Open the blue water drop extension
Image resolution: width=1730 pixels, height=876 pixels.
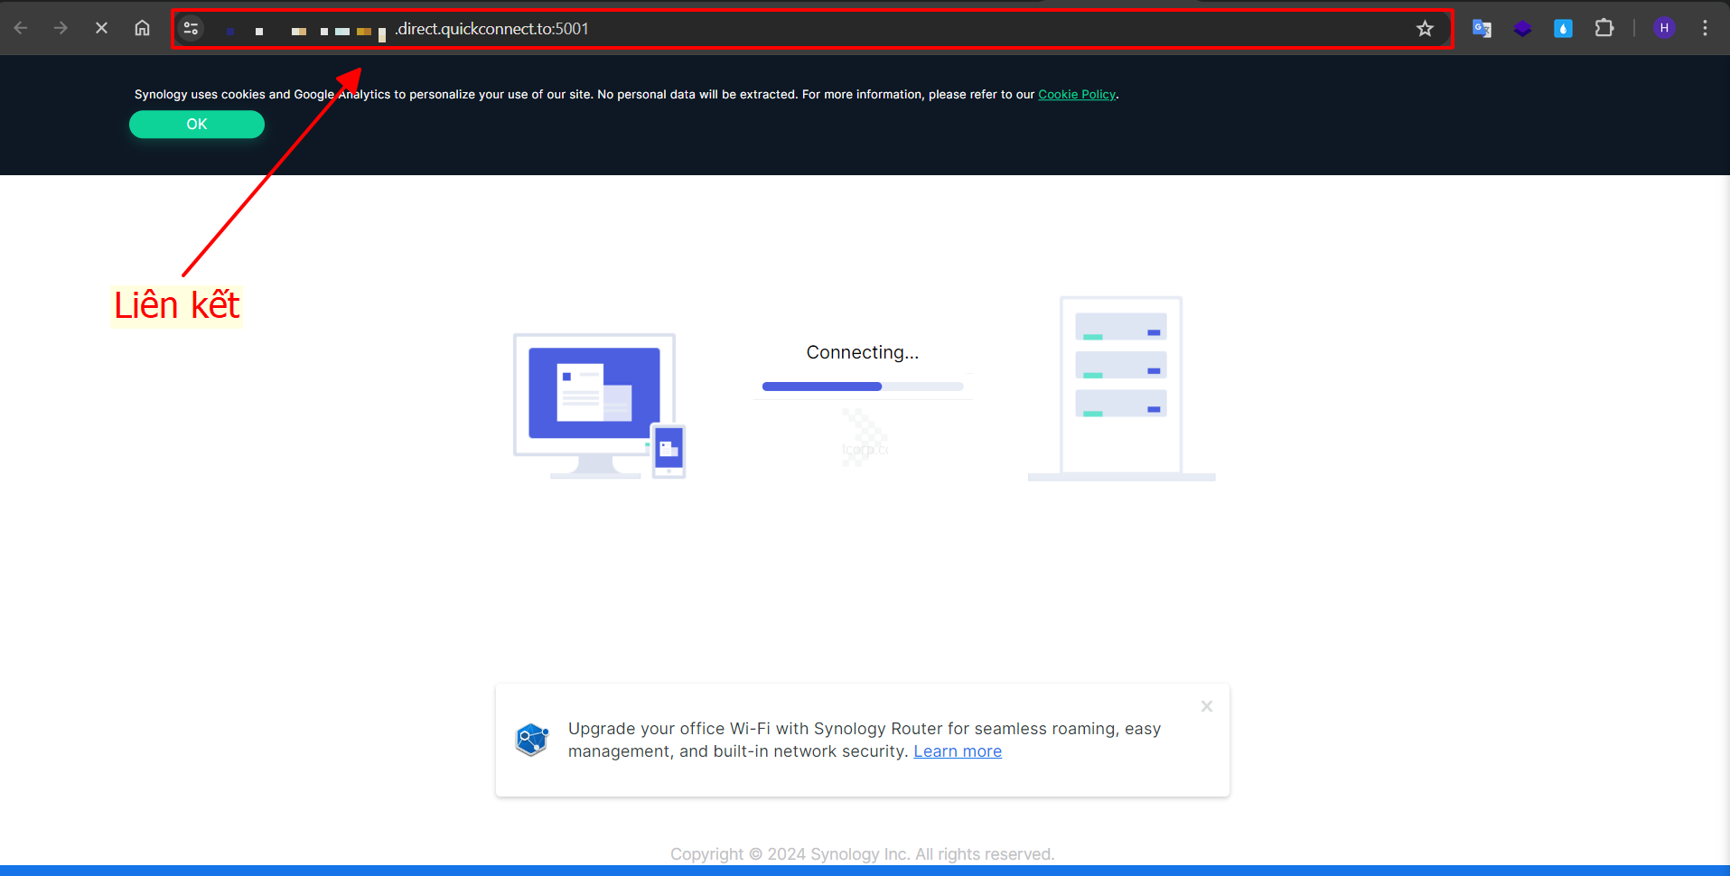point(1563,29)
